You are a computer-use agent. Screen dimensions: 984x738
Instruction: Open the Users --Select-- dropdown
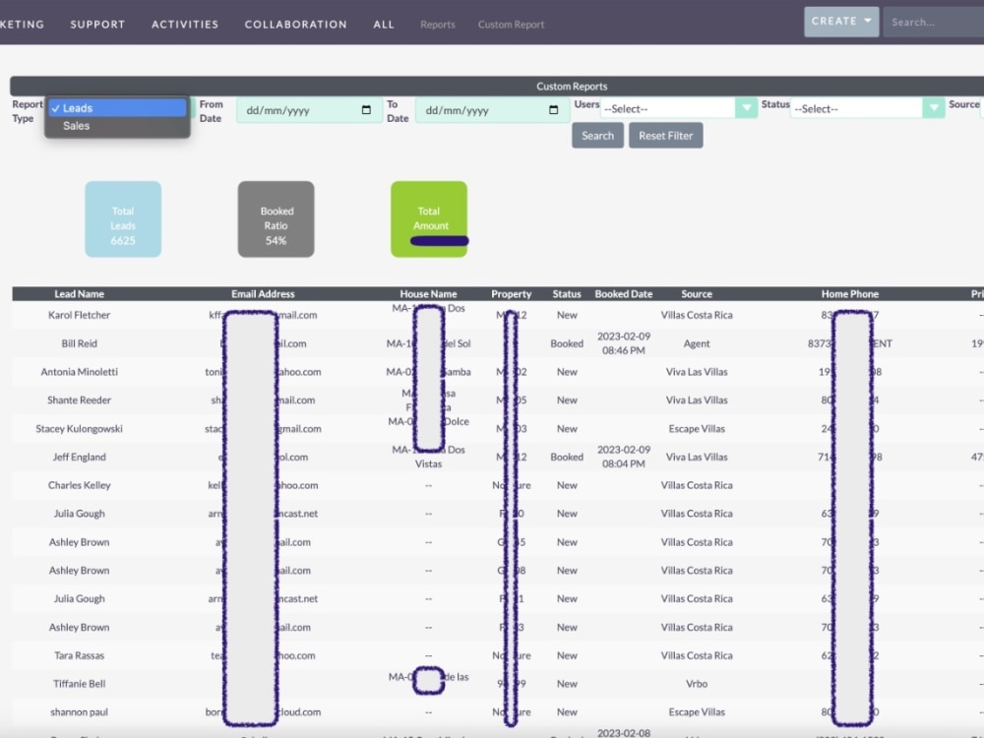coord(659,107)
